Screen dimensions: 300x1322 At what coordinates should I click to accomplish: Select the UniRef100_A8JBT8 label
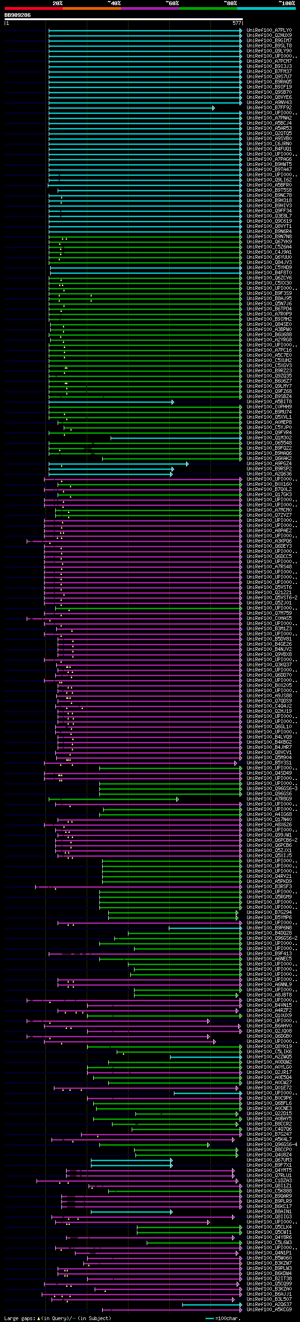(269, 995)
